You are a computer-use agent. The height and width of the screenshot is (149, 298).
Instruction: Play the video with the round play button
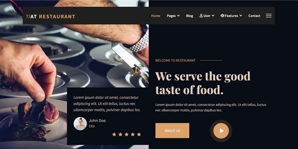click(221, 131)
